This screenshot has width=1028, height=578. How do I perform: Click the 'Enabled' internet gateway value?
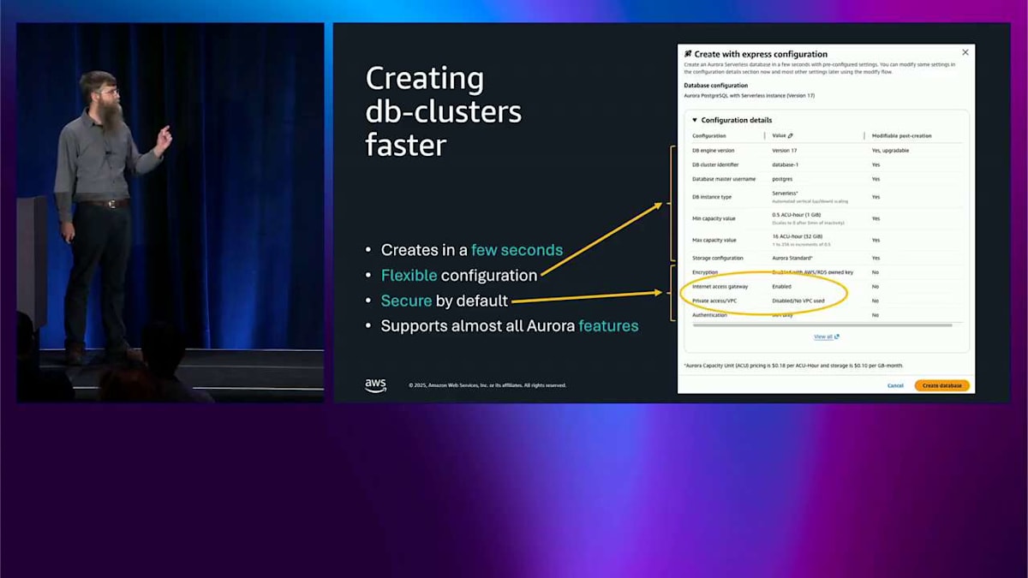coord(781,287)
